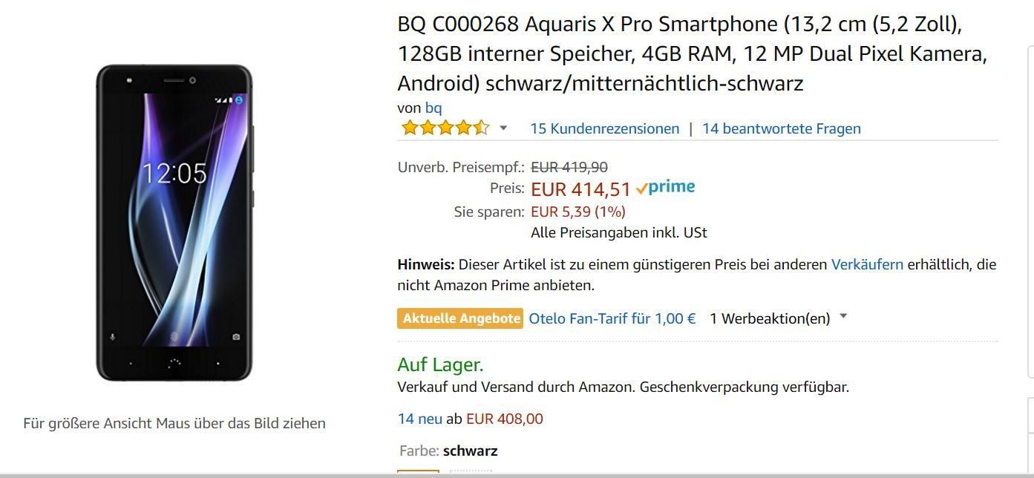Click the microphone icon on phone screen
Screen dimensions: 1034x478
tap(114, 337)
